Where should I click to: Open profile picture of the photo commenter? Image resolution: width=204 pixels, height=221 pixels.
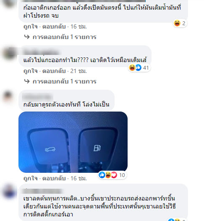click(8, 96)
